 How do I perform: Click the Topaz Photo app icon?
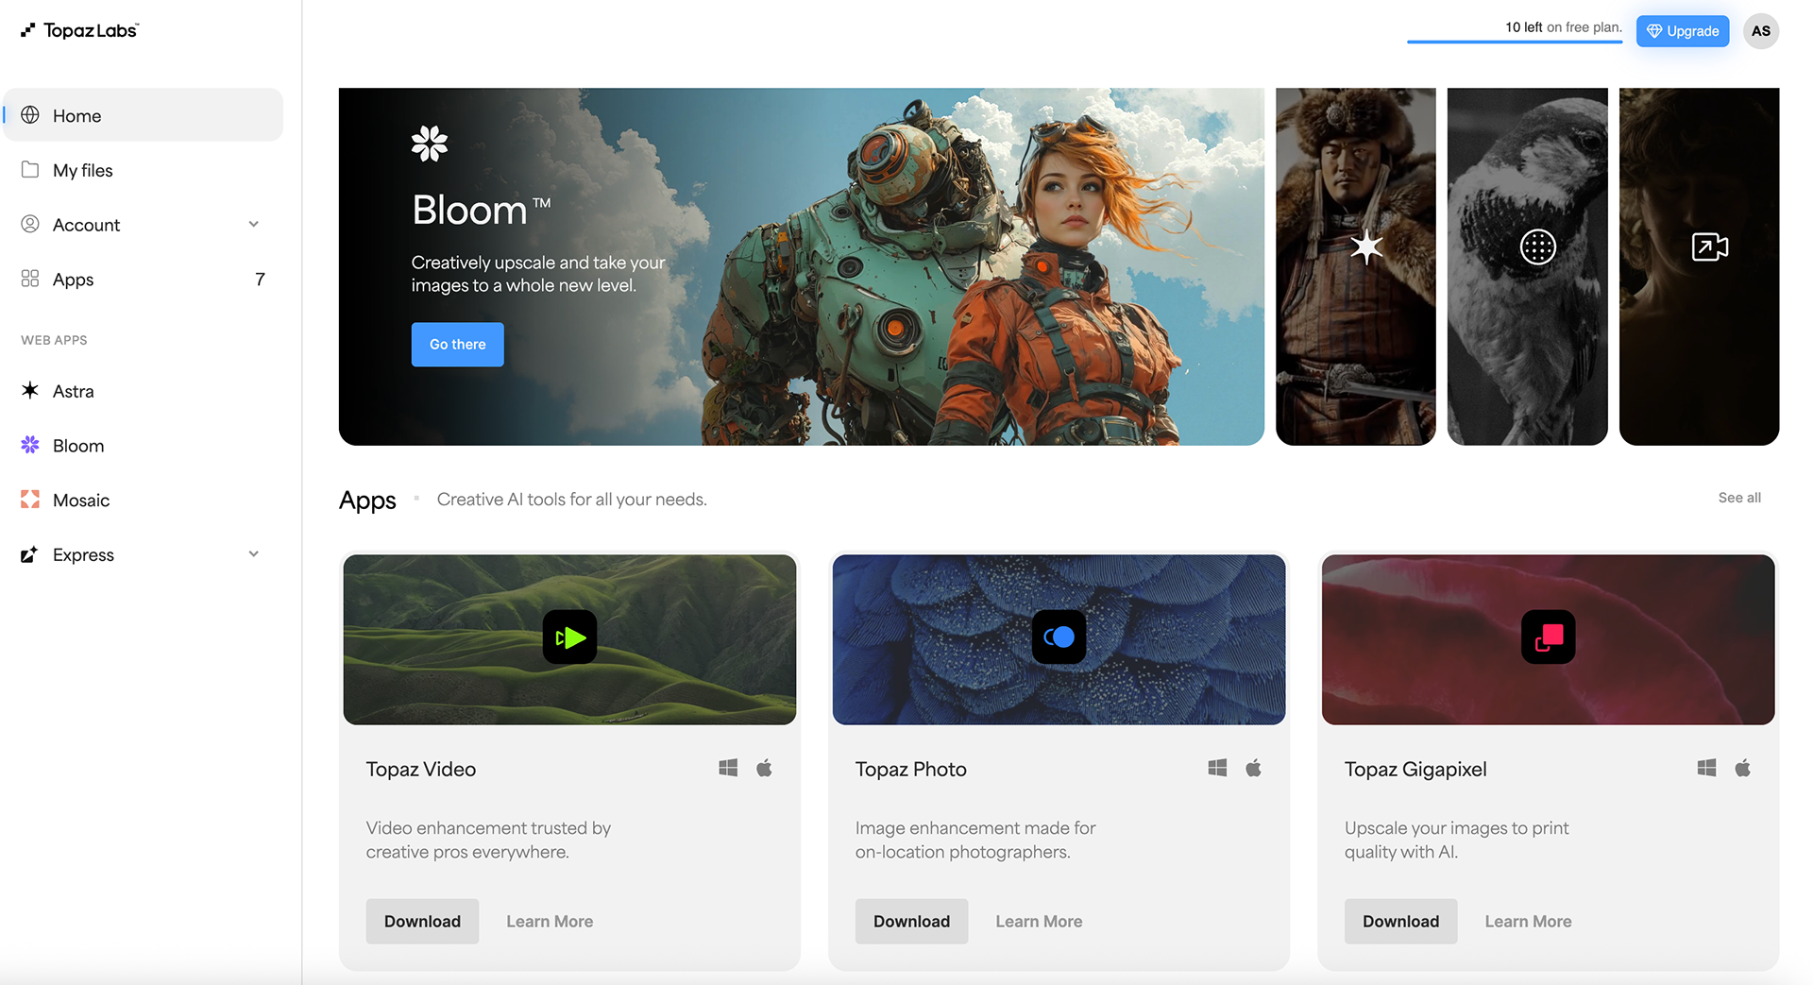[x=1059, y=637]
